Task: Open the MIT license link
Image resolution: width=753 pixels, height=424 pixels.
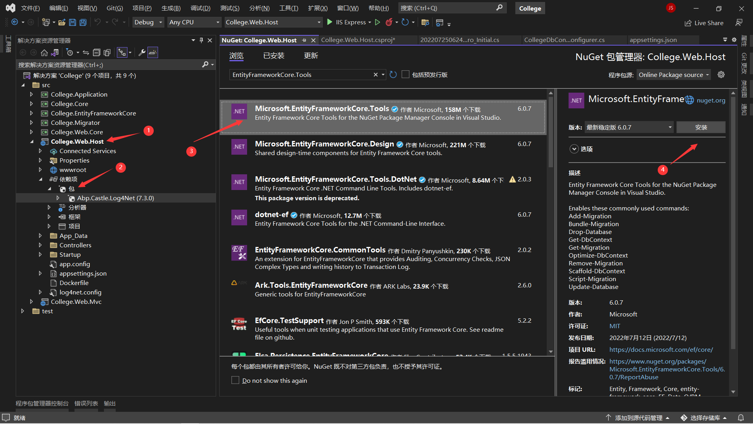Action: tap(615, 326)
